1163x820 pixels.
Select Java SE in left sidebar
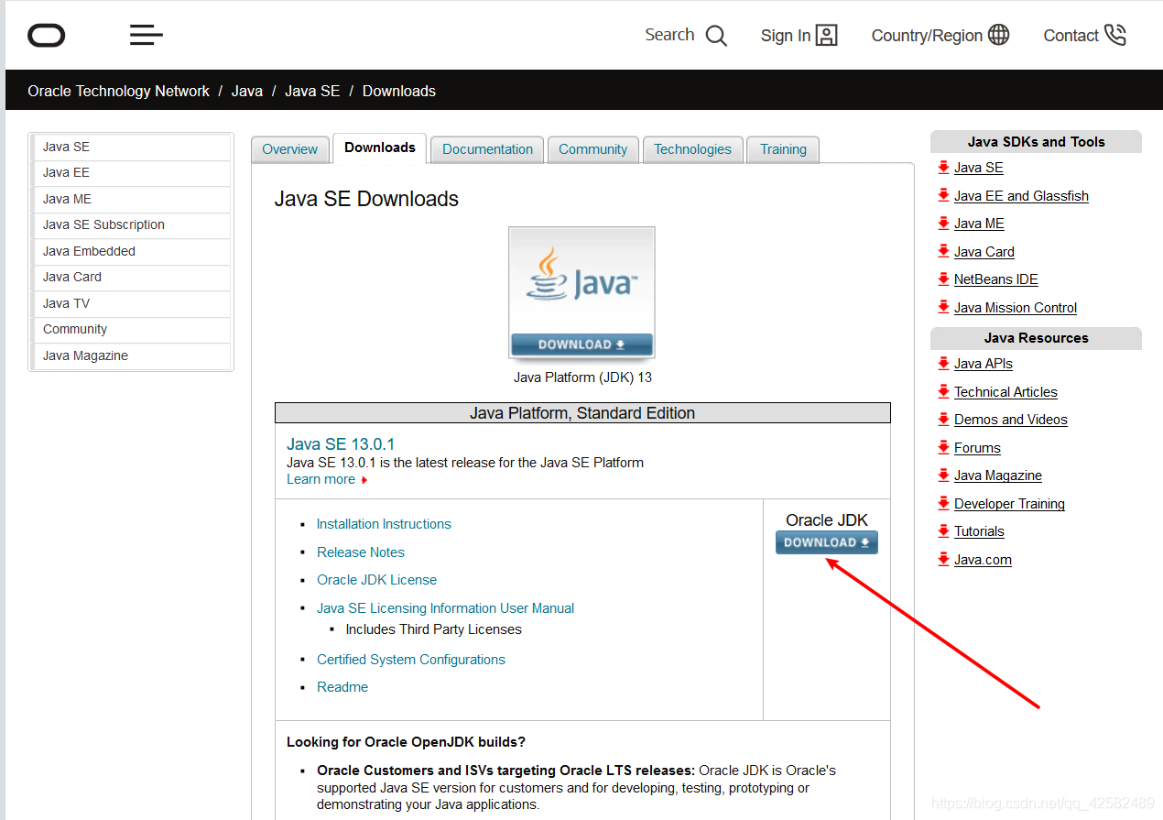click(132, 147)
